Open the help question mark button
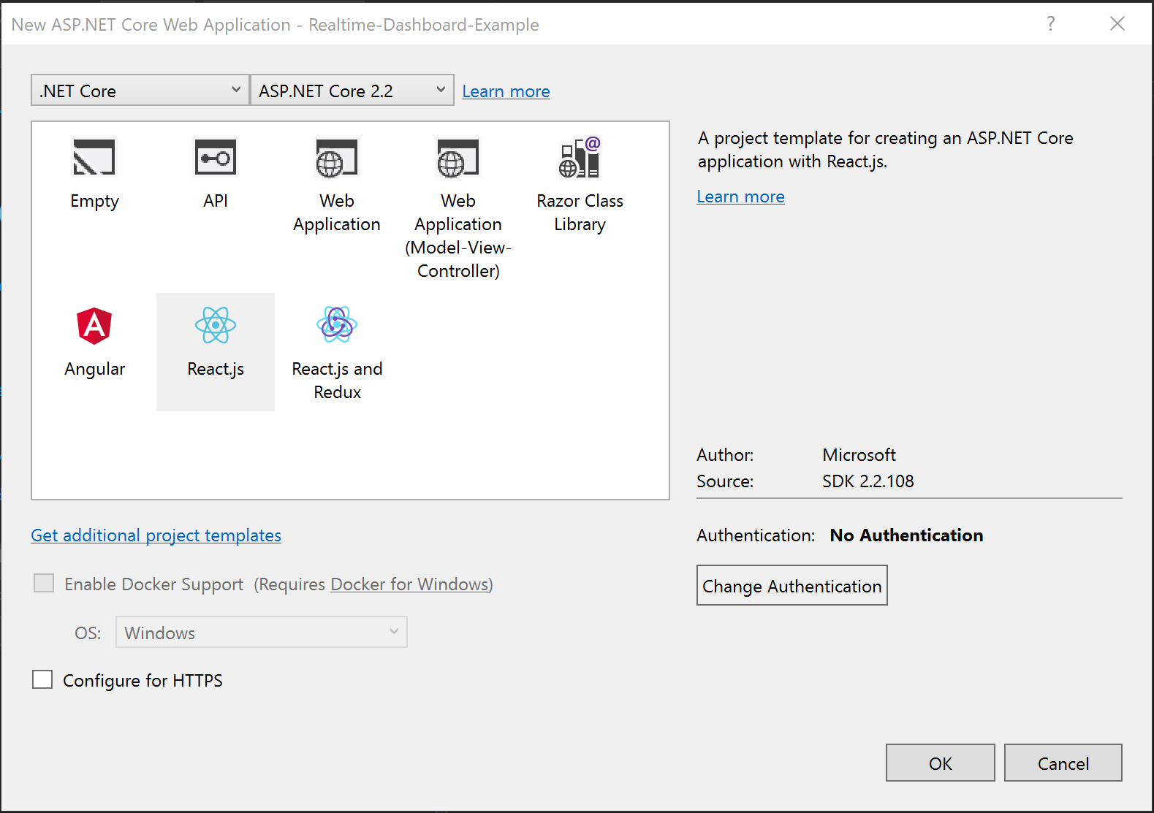Image resolution: width=1154 pixels, height=813 pixels. [x=1051, y=23]
